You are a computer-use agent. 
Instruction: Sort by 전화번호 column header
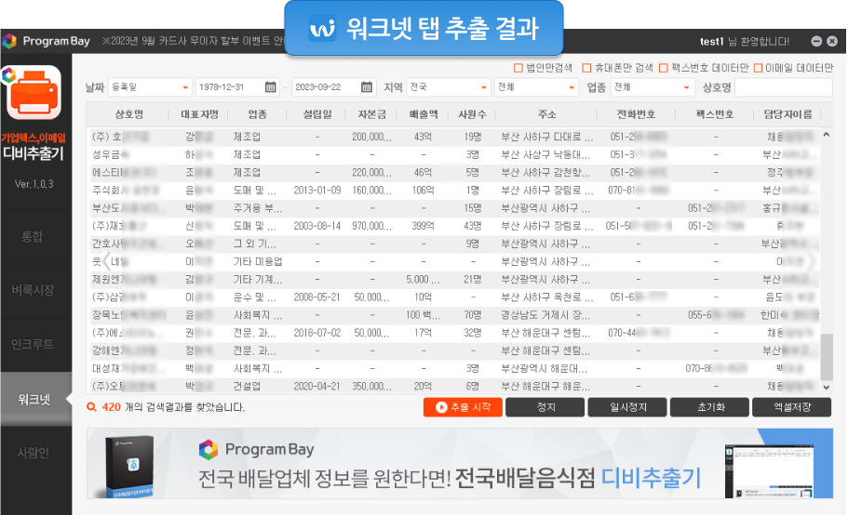click(636, 114)
